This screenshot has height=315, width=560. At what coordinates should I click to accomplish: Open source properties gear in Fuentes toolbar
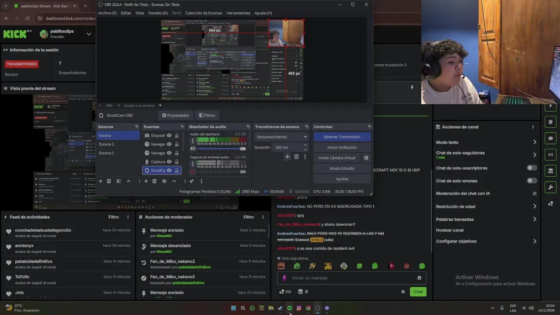pyautogui.click(x=164, y=181)
